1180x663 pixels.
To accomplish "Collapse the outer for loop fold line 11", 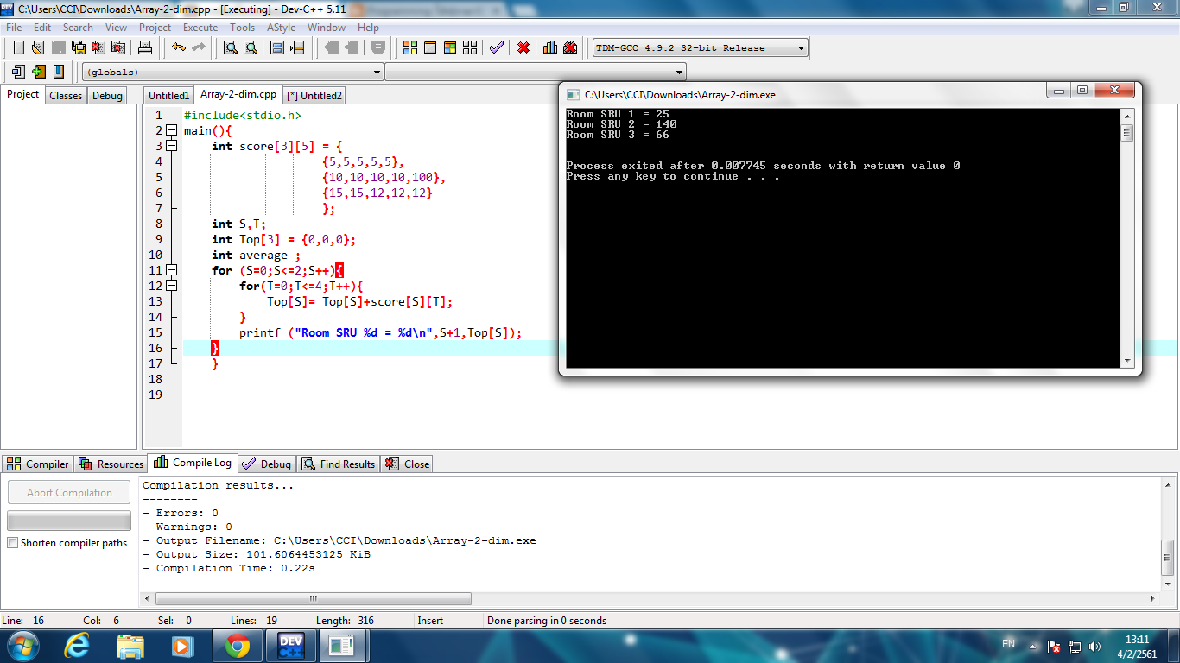I will click(x=171, y=270).
